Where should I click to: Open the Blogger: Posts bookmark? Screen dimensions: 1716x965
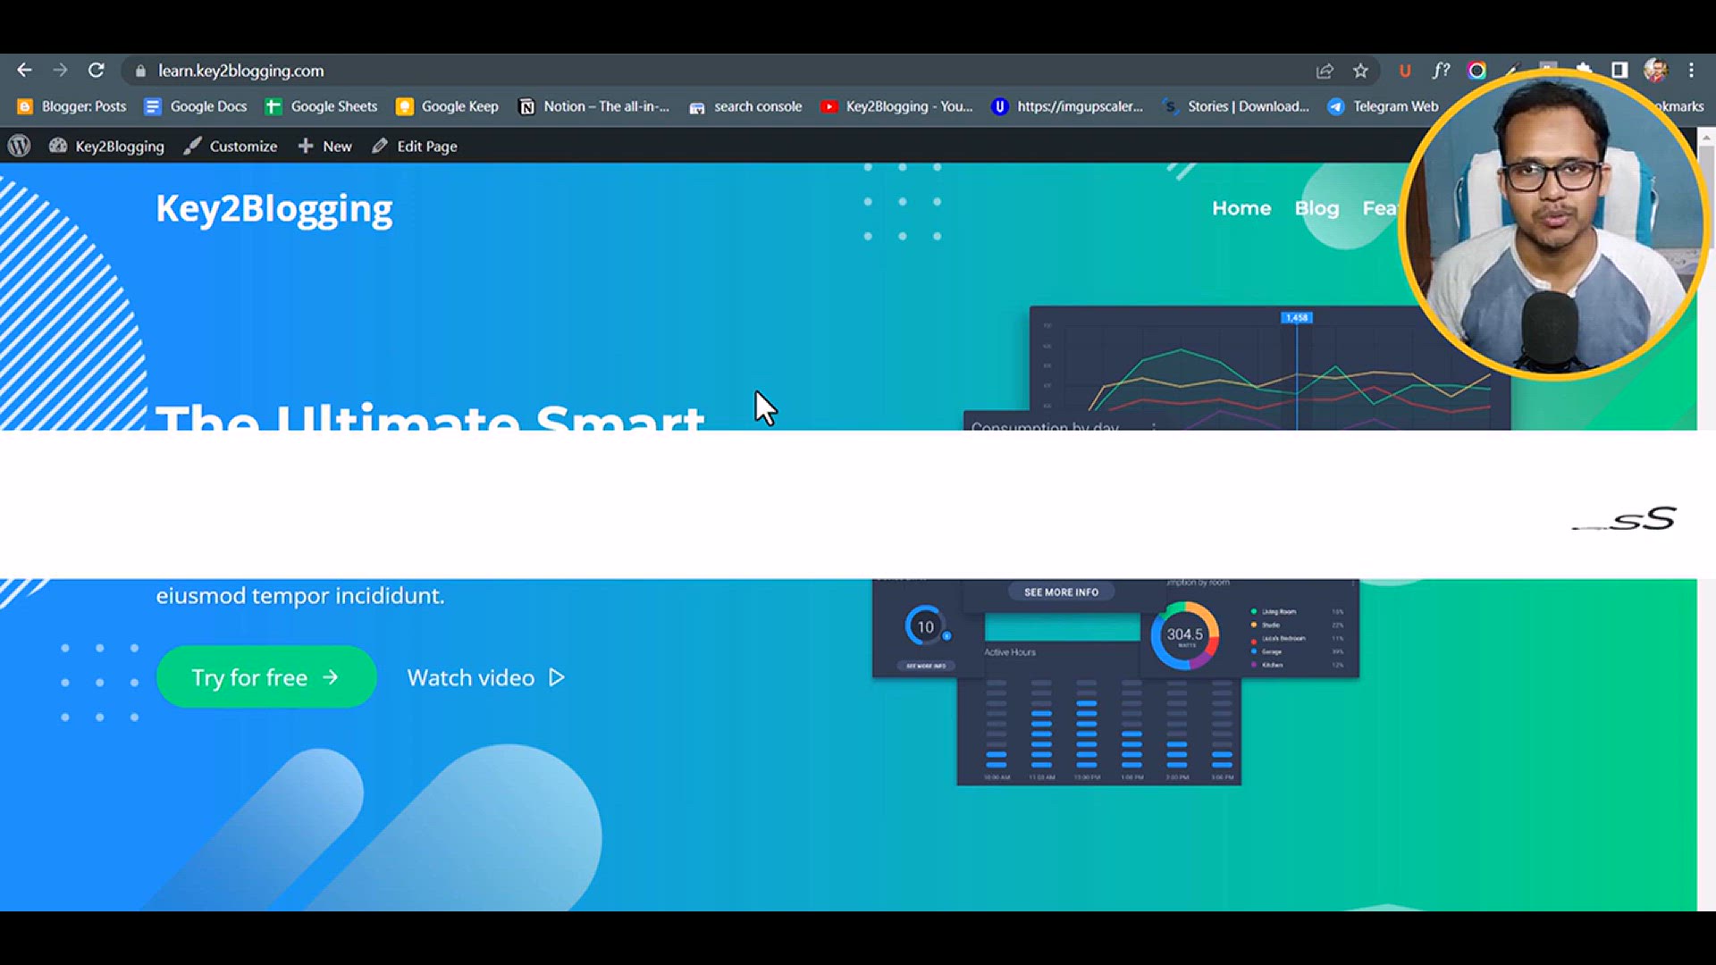tap(72, 106)
